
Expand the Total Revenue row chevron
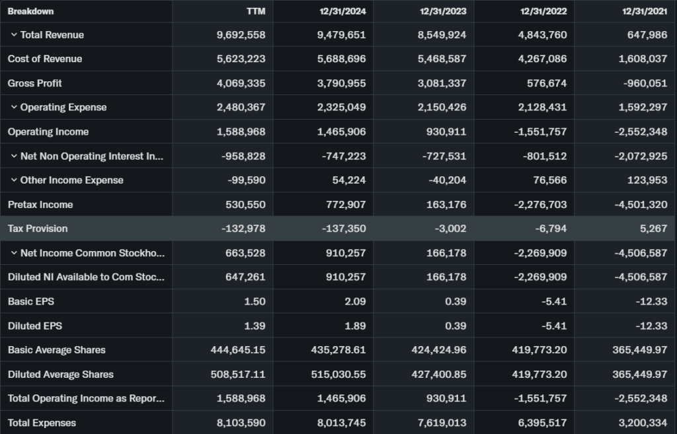[13, 35]
